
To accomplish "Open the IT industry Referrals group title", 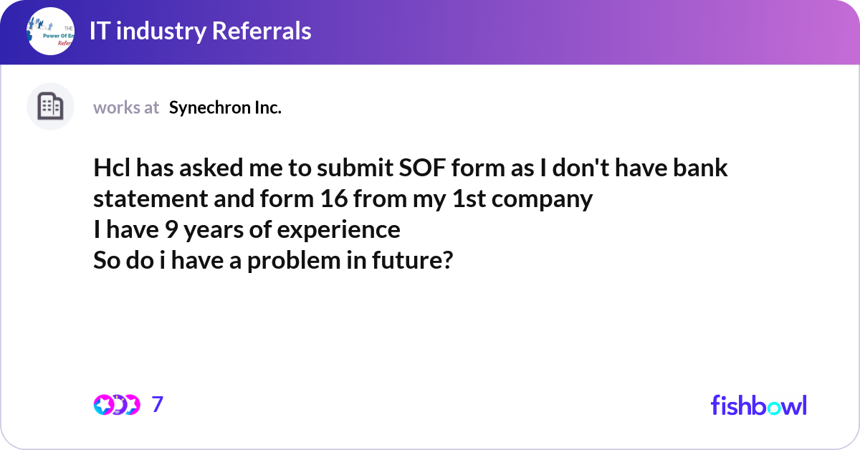I will (200, 31).
